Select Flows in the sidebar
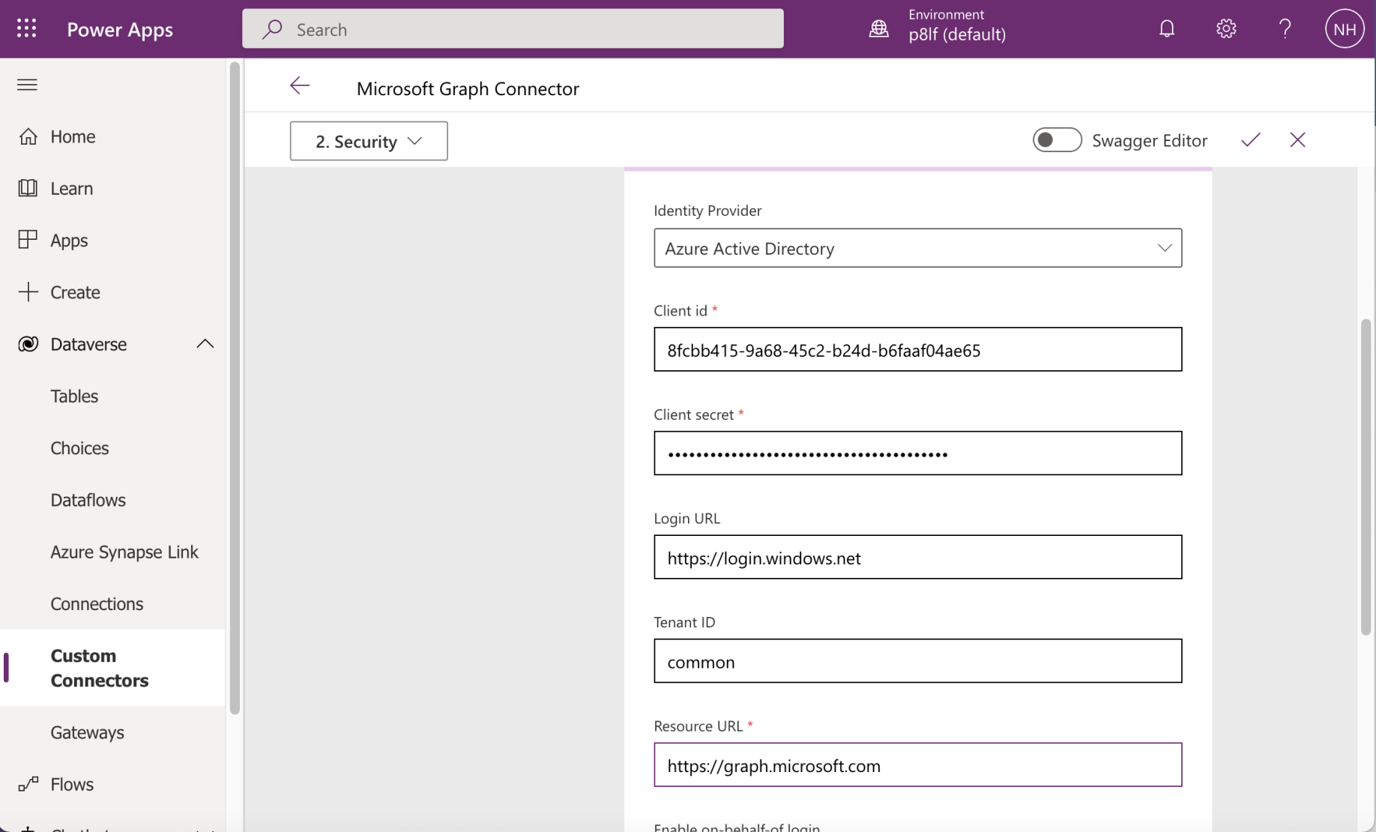Image resolution: width=1376 pixels, height=832 pixels. tap(72, 784)
